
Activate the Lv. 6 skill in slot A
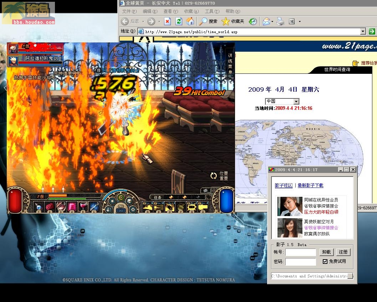[x=148, y=207]
